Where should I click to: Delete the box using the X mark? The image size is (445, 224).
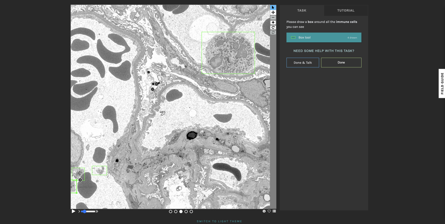tap(80, 180)
